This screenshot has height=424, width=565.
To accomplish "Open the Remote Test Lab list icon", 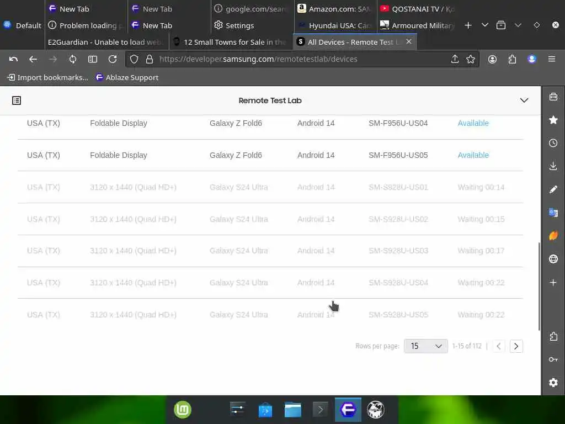I will tap(17, 100).
